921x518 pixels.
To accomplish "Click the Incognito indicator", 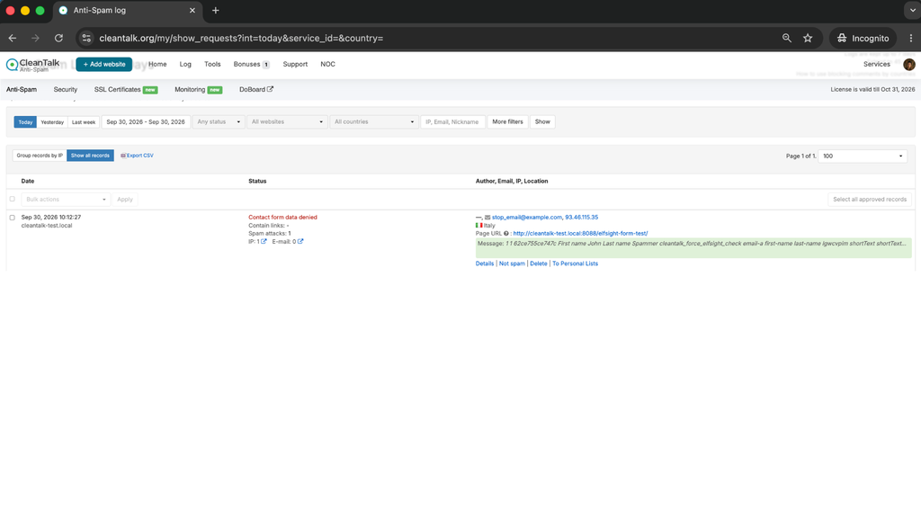I will [863, 38].
